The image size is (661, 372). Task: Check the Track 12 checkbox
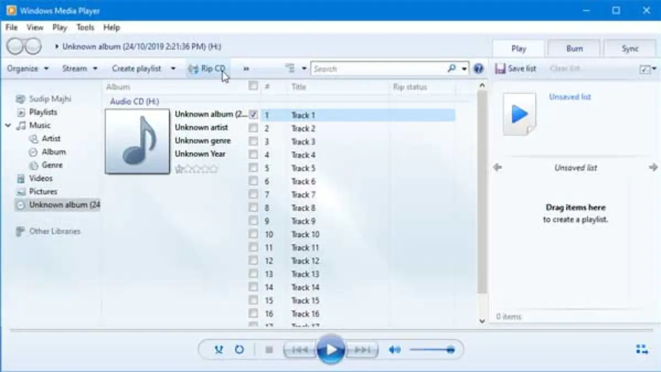click(253, 260)
